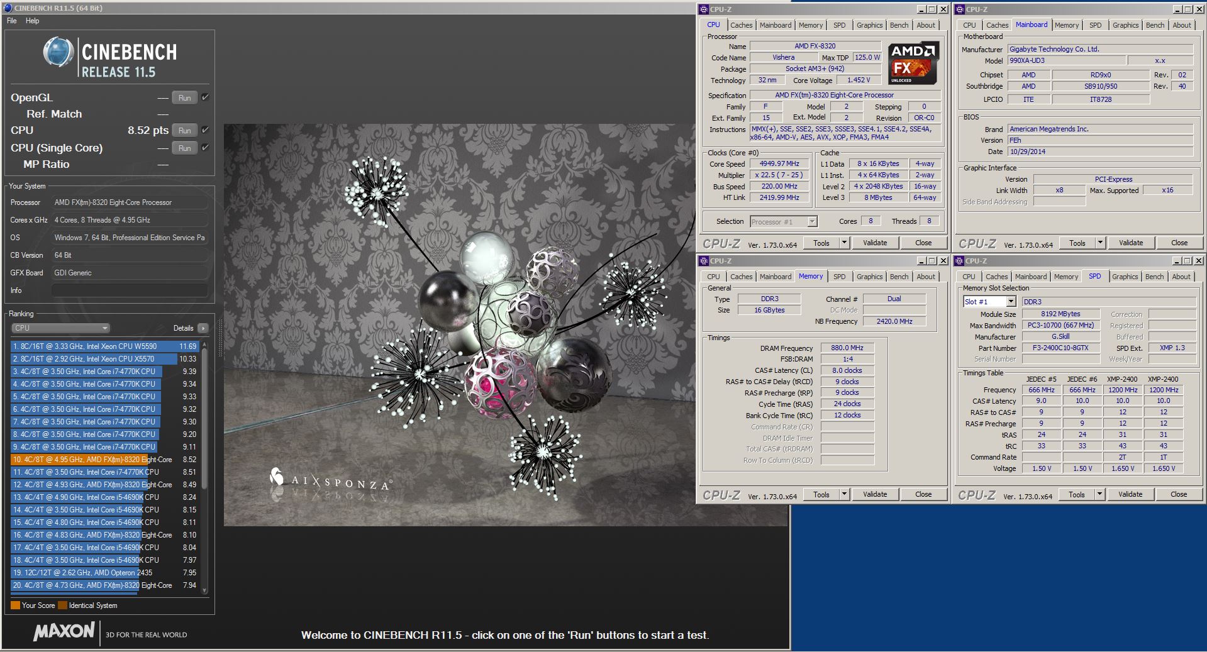Click Tools button in Memory window
Image resolution: width=1207 pixels, height=652 pixels.
(821, 494)
